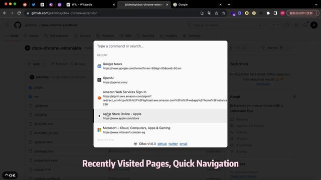Viewport: 321px width, 180px height.
Task: Open the Pull requests tab
Action: pyautogui.click(x=57, y=35)
